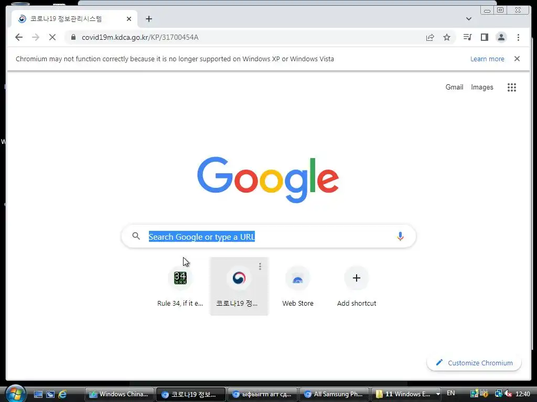The height and width of the screenshot is (402, 537).
Task: Open Google Images link
Action: [x=482, y=87]
